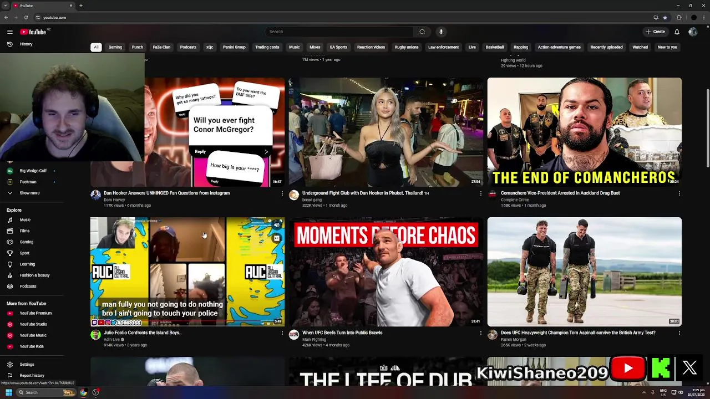Open the MOMENTS BEFORE CHAOS thumbnail

point(386,272)
